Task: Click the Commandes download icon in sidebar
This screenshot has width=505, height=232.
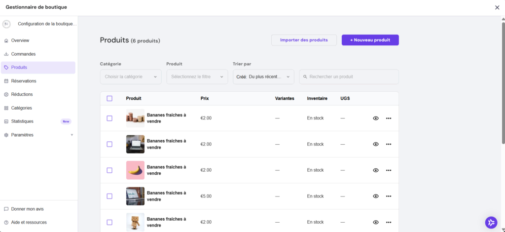Action: click(6, 54)
